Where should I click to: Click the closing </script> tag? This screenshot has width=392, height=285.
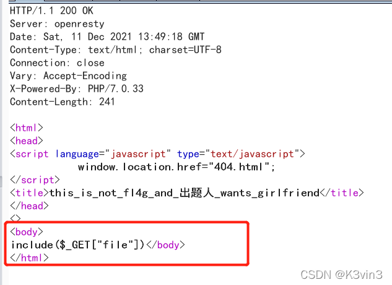pyautogui.click(x=35, y=180)
